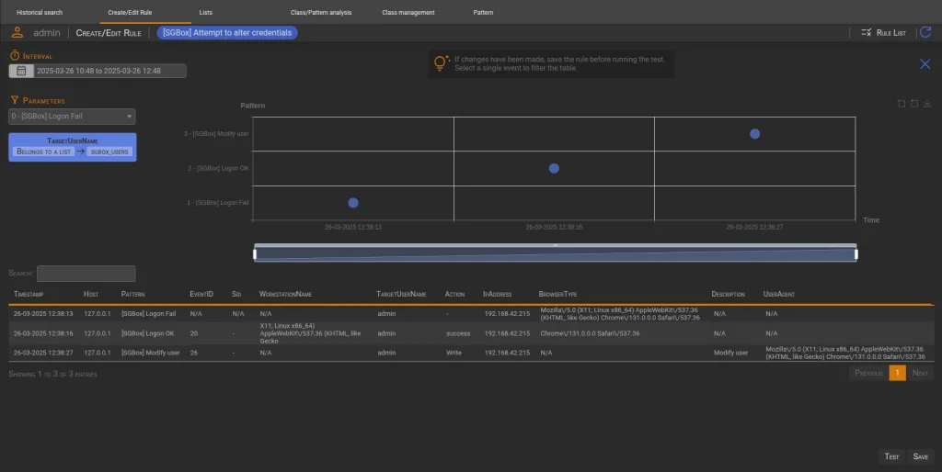Click the refresh icon beside Rule List
The image size is (942, 472).
(x=925, y=32)
